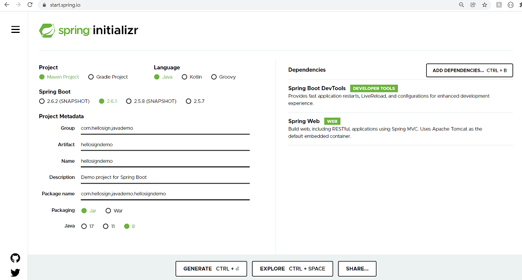This screenshot has width=522, height=280.
Task: Click the Name input field
Action: (165, 161)
